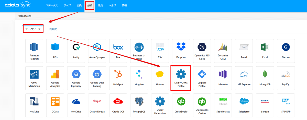Select the Salesforce data source
307x120 pixels.
click(244, 105)
